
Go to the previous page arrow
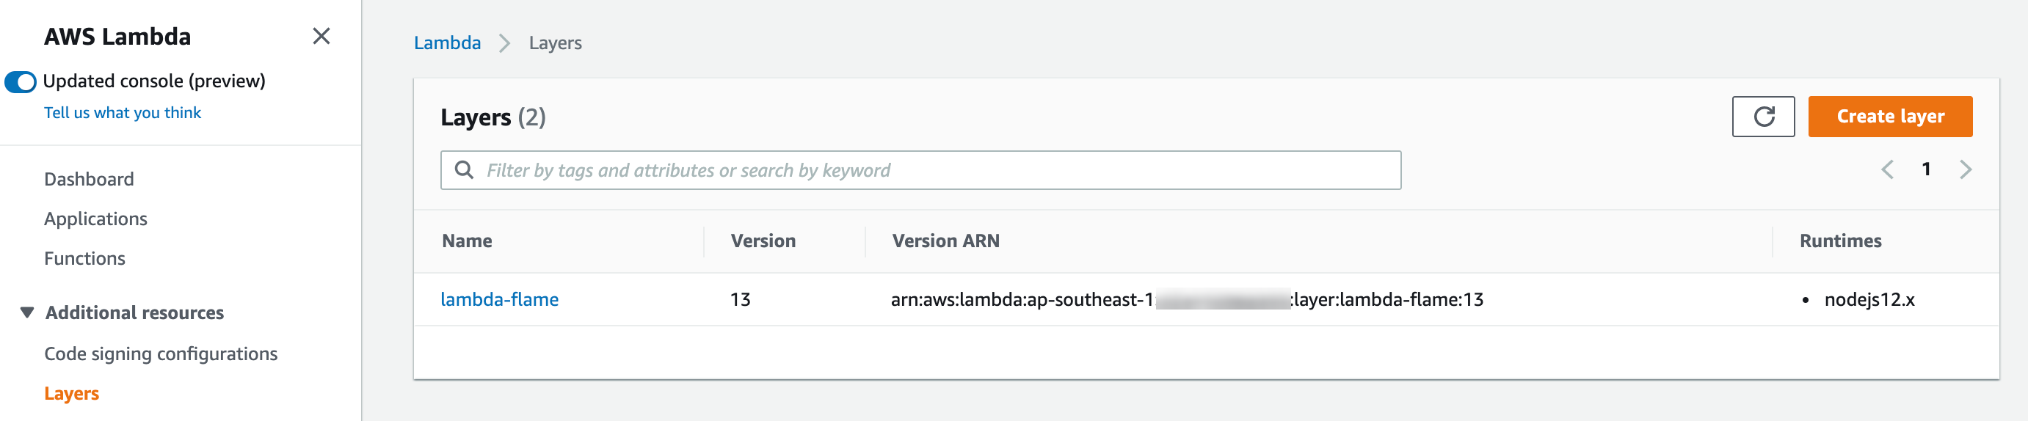pos(1887,169)
